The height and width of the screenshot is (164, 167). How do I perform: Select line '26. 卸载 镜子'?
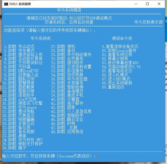[14, 148]
